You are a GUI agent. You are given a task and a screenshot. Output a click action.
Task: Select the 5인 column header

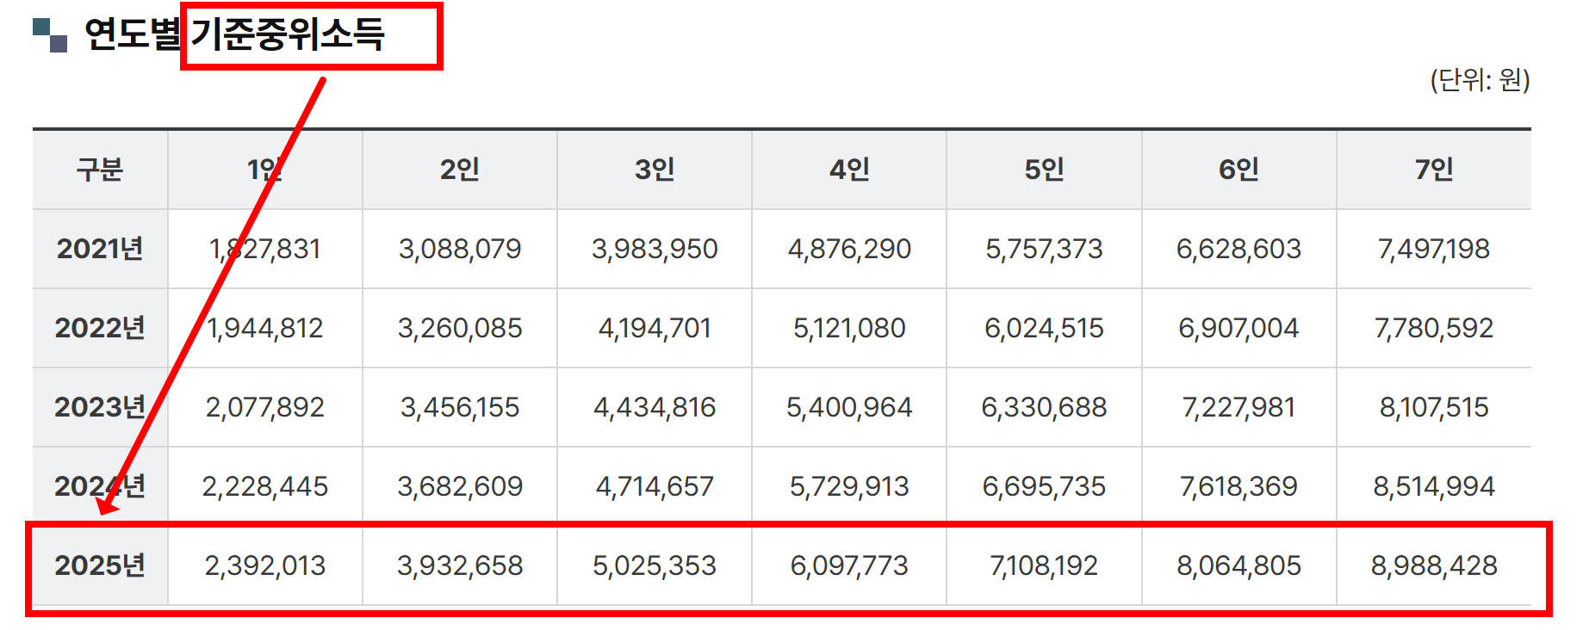1044,170
